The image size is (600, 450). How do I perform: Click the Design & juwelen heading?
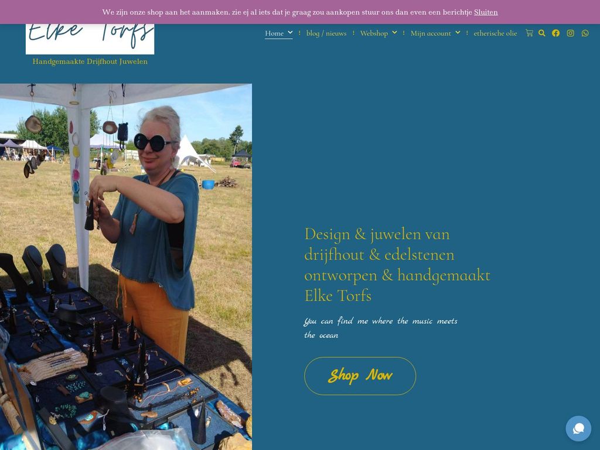click(x=397, y=265)
